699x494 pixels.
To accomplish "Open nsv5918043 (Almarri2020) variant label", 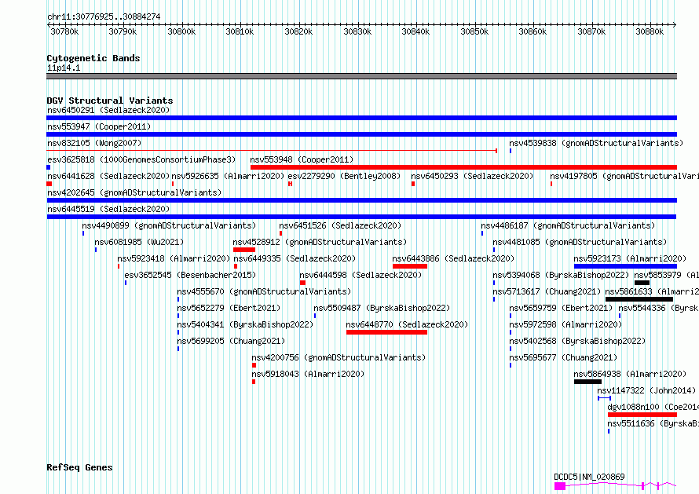I will point(308,374).
